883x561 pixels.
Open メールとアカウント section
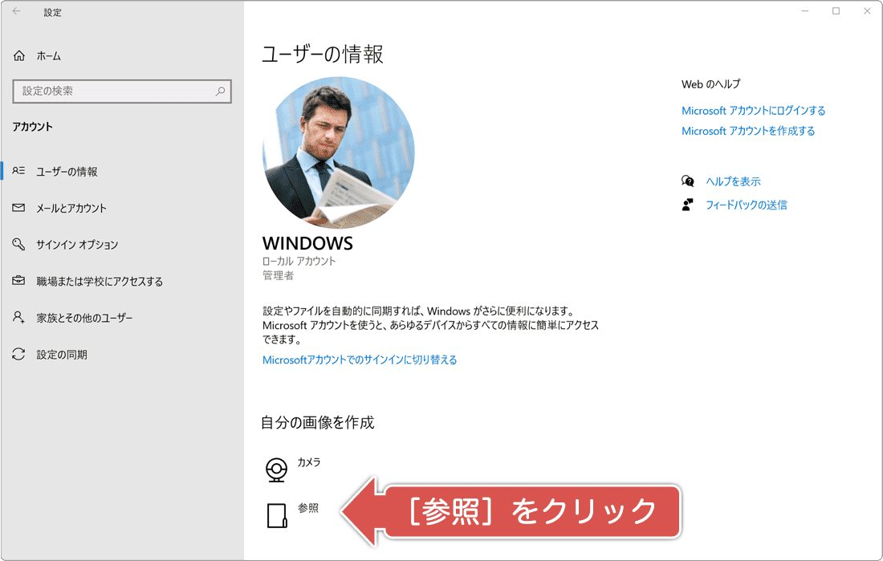[x=71, y=208]
